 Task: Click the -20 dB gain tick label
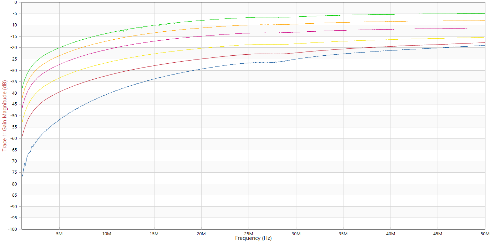tap(13, 48)
